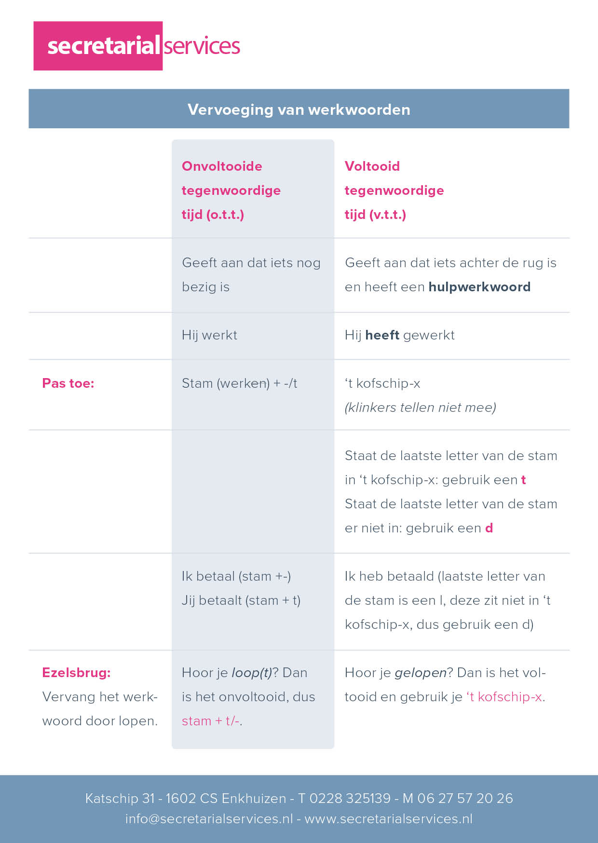Click the 'Ik heb betaald' example text
Screen dimensions: 598x843
click(x=389, y=576)
